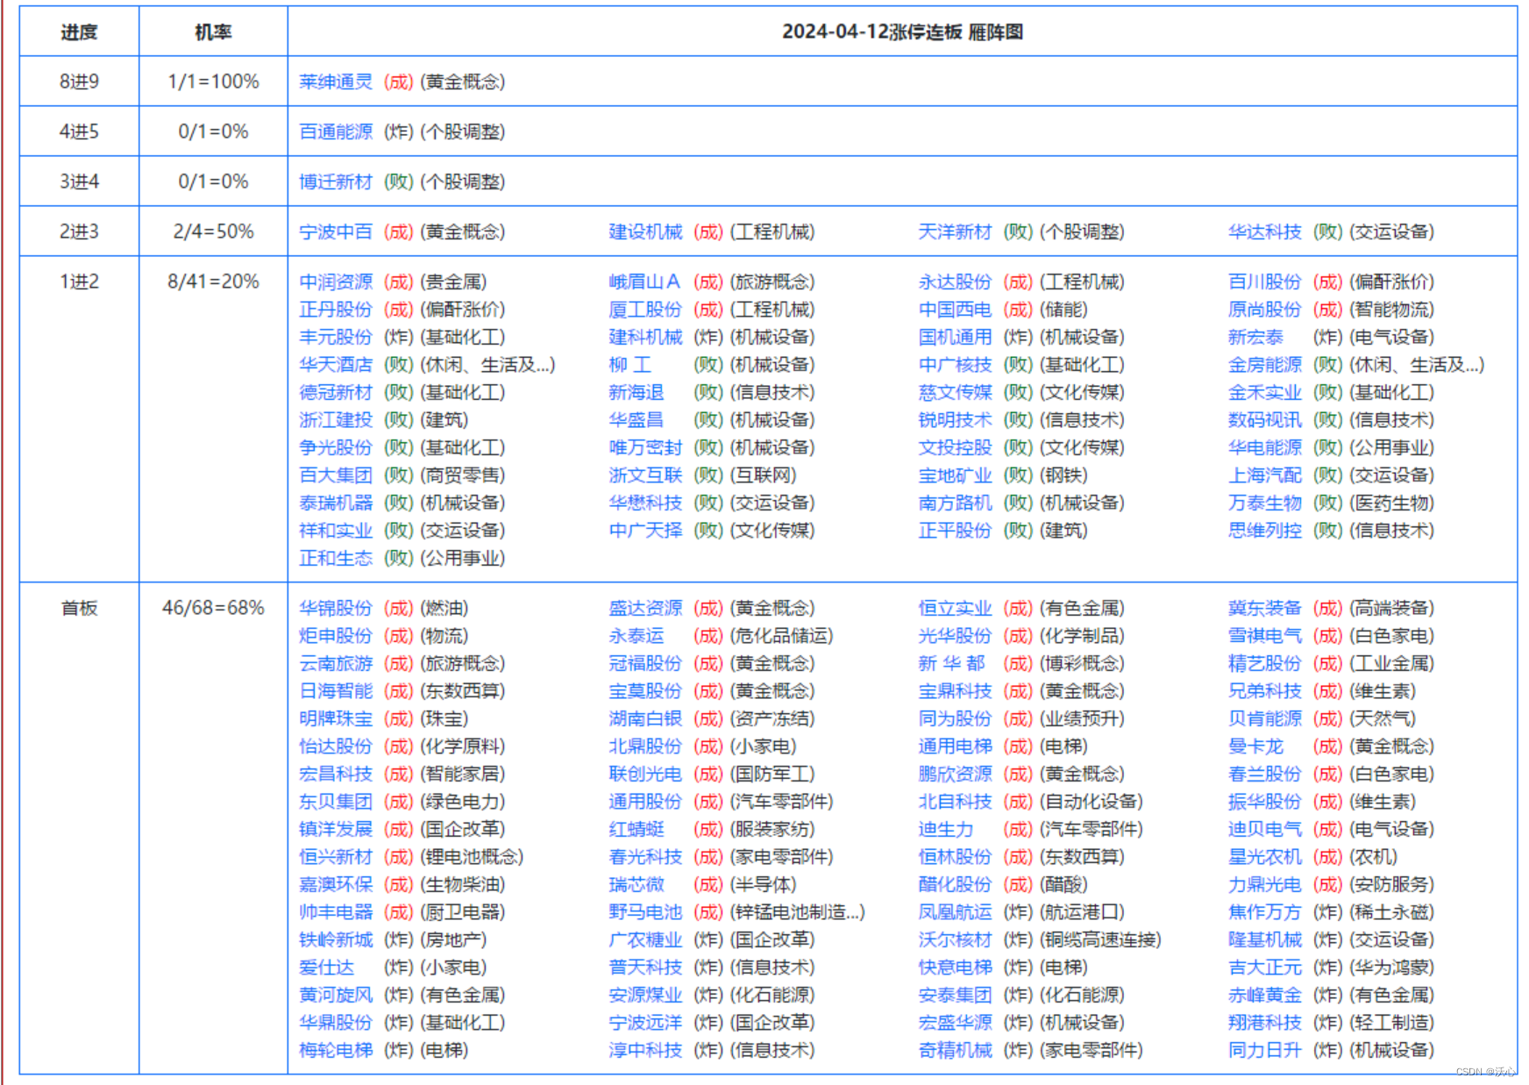
Task: Open the 正丹股份 link
Action: pos(336,310)
